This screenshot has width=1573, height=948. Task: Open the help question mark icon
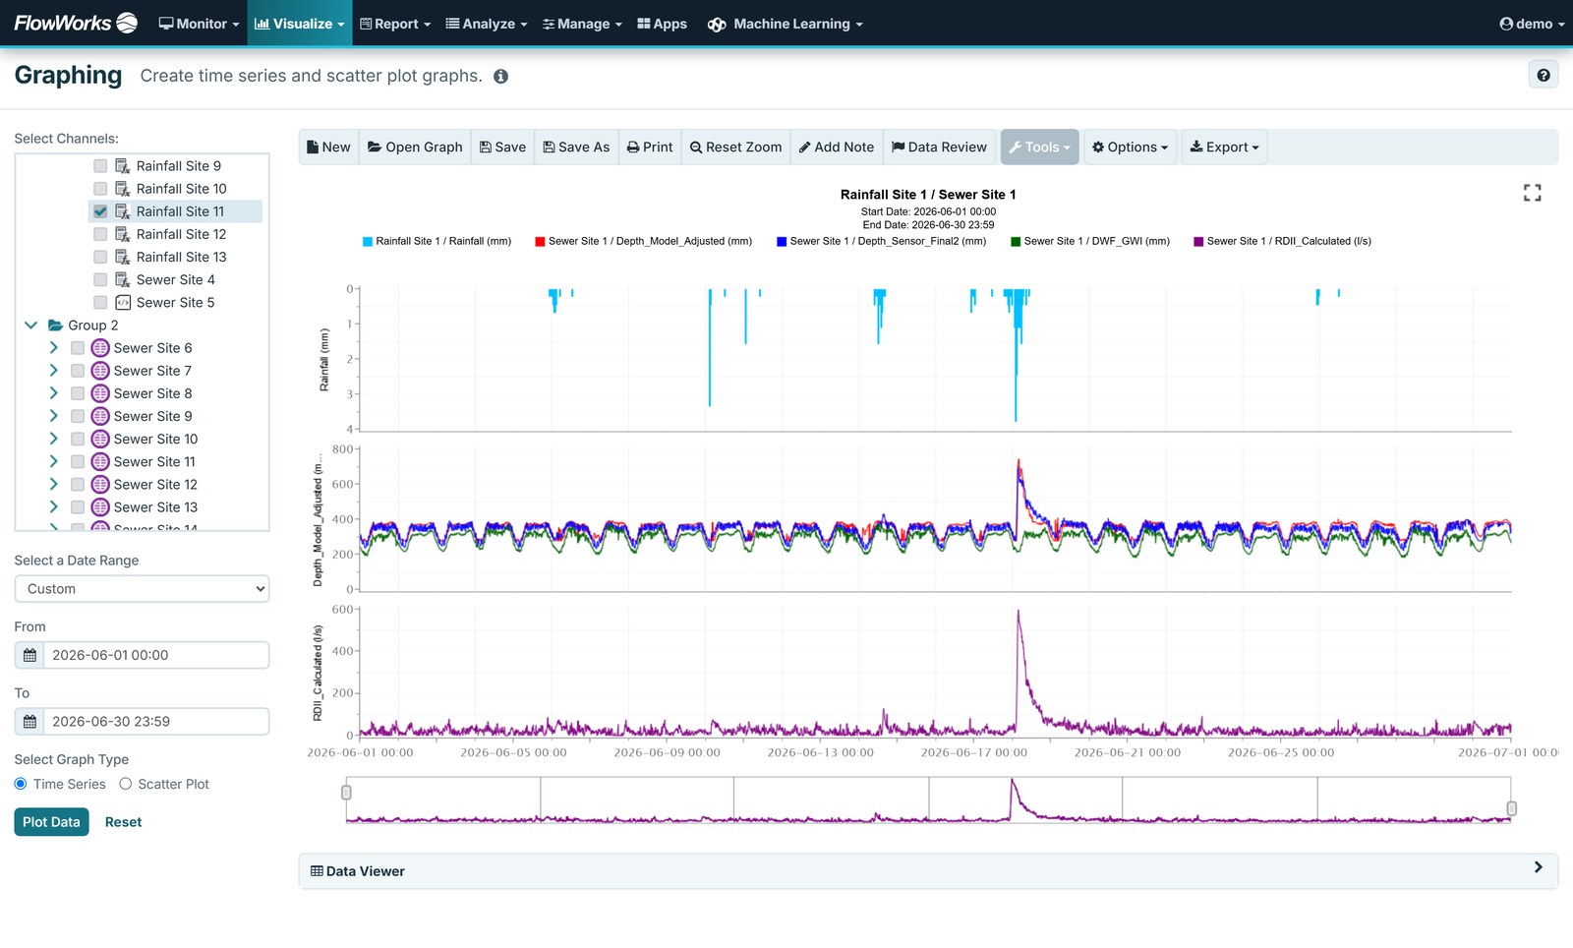pos(1544,75)
